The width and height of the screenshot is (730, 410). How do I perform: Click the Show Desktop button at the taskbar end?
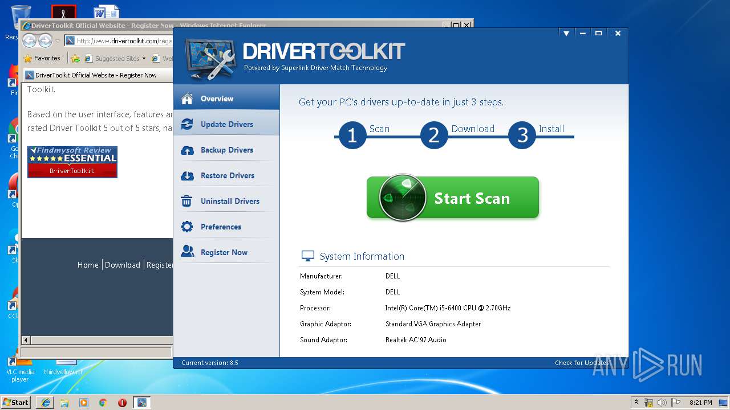[724, 403]
